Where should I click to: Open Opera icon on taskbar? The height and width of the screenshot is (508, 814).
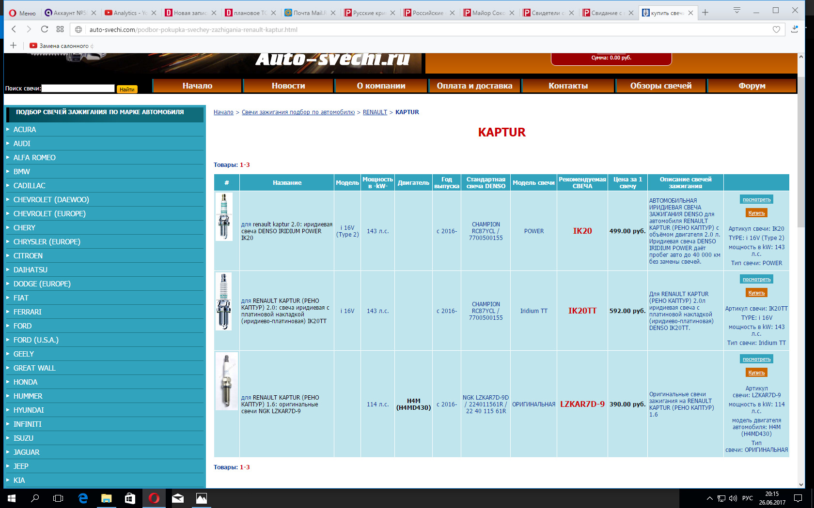(x=154, y=498)
